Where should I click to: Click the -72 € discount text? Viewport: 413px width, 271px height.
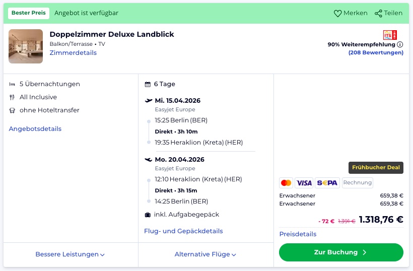[326, 221]
